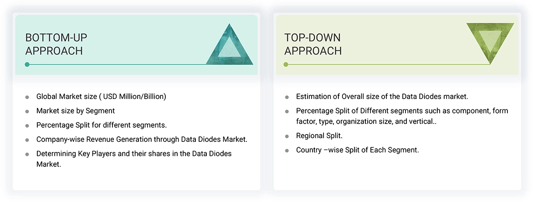Click Company-wise Revenue Generation text
This screenshot has height=202, width=533.
coord(142,139)
